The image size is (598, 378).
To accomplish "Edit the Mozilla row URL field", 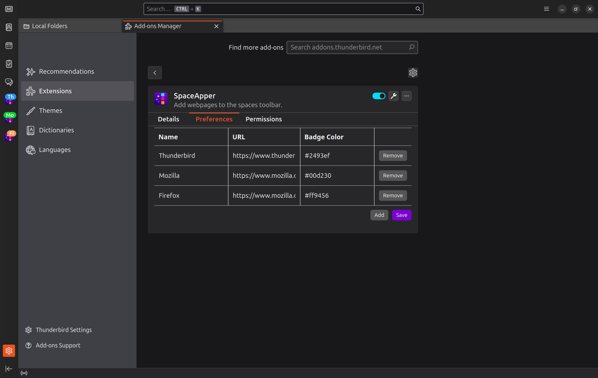I will click(x=264, y=175).
